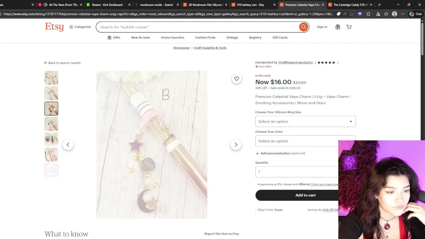Image resolution: width=425 pixels, height=239 pixels.
Task: Open Copilot Chat in browser toolbar
Action: tap(415, 14)
